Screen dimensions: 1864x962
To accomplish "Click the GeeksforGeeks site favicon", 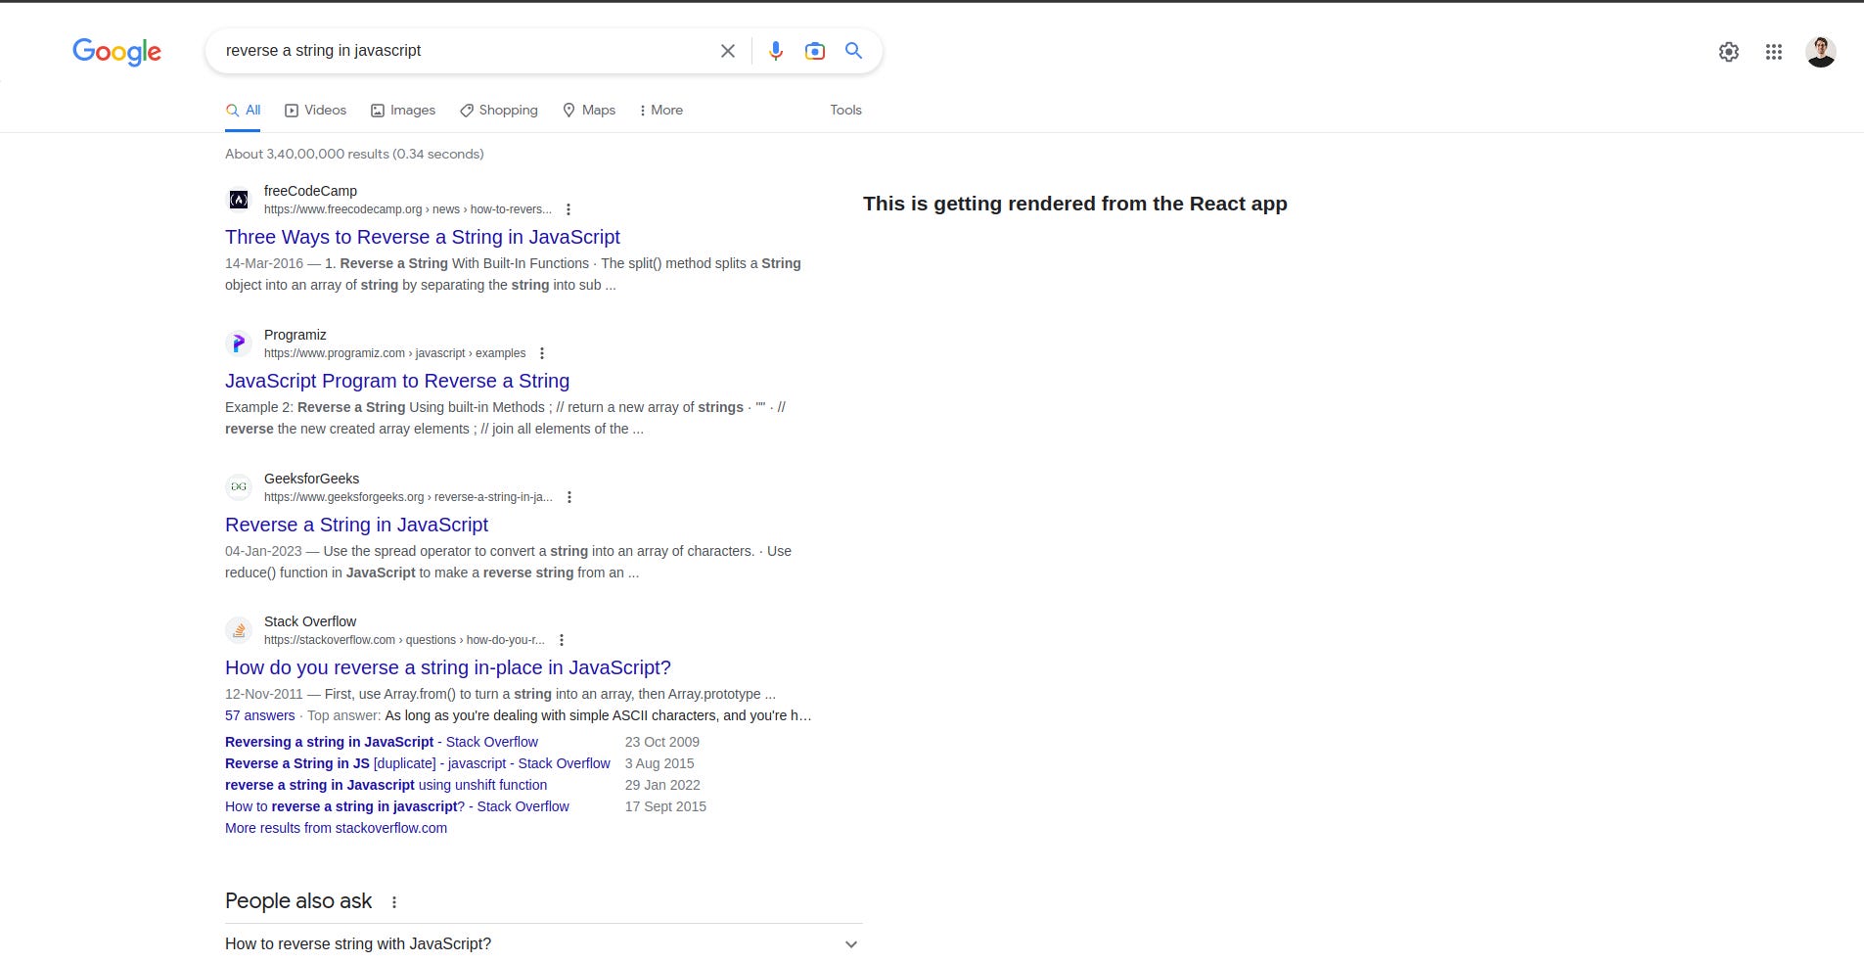I will [239, 486].
